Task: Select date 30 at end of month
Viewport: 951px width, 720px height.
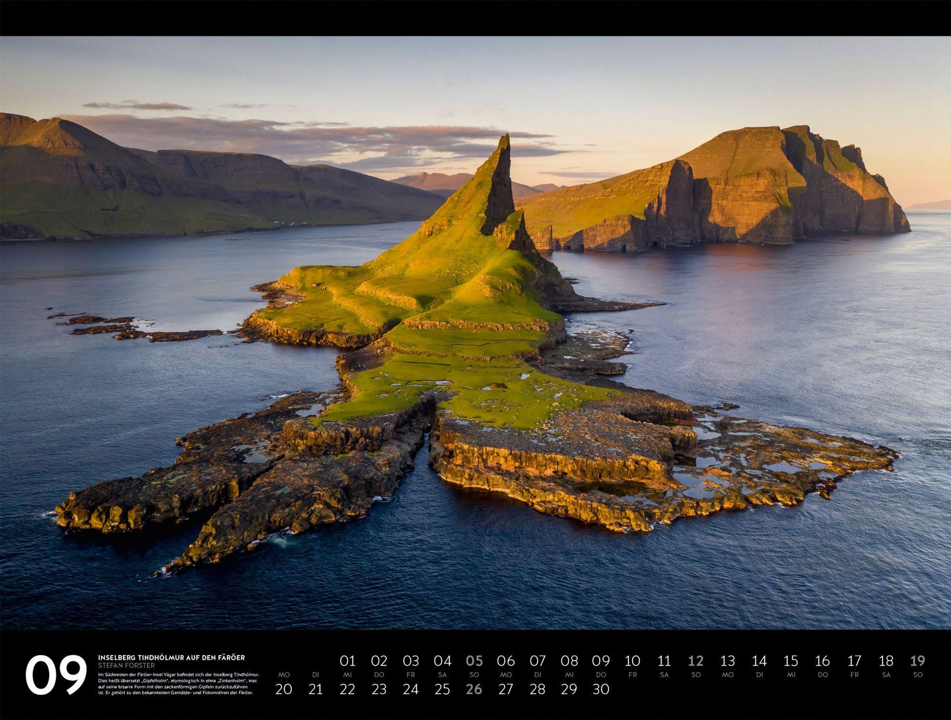Action: click(601, 689)
